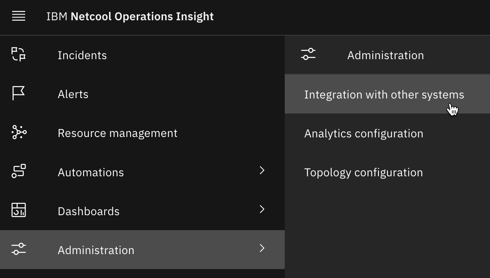Click the Incidents icon in sidebar
The image size is (490, 278).
[19, 54]
